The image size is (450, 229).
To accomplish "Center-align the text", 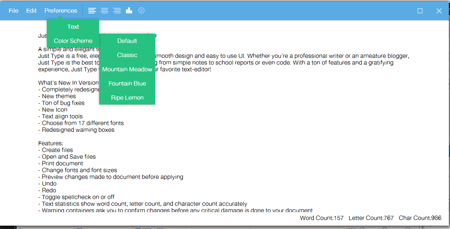I will pos(104,10).
